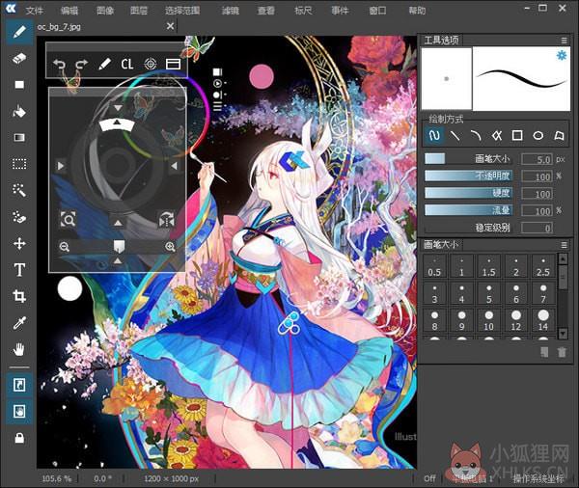Image resolution: width=579 pixels, height=488 pixels.
Task: Select the Rectangular Marquee selection tool
Action: [x=19, y=164]
